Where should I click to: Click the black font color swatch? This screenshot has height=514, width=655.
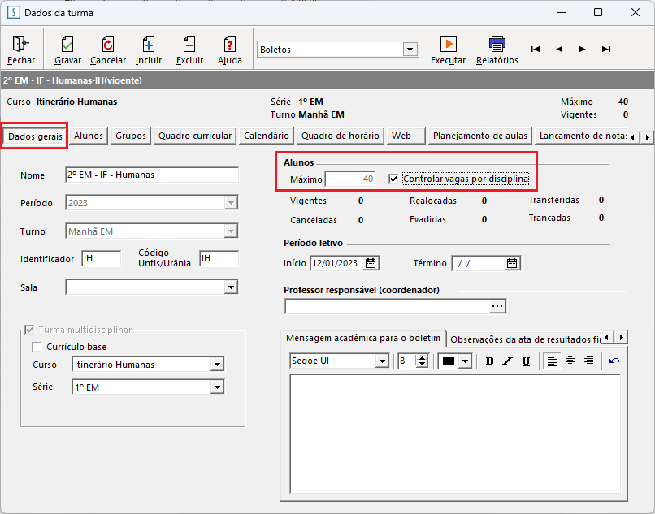(449, 361)
